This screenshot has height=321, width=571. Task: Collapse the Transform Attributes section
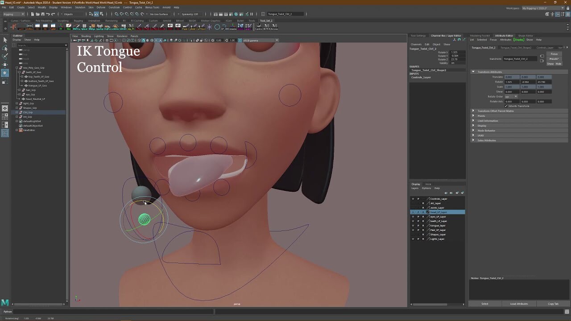(x=473, y=71)
